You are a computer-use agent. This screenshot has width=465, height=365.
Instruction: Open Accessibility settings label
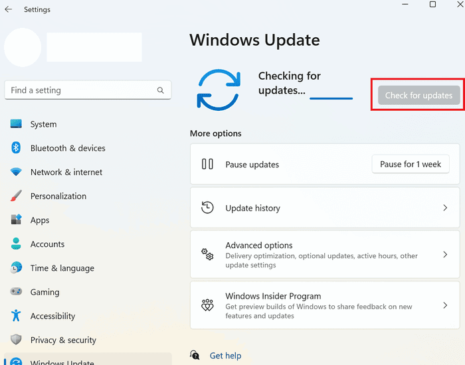52,316
